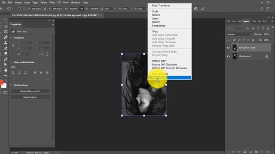Viewport: 275px width, 154px height.
Task: Collapse the Quick Actions section
Action: (11, 85)
